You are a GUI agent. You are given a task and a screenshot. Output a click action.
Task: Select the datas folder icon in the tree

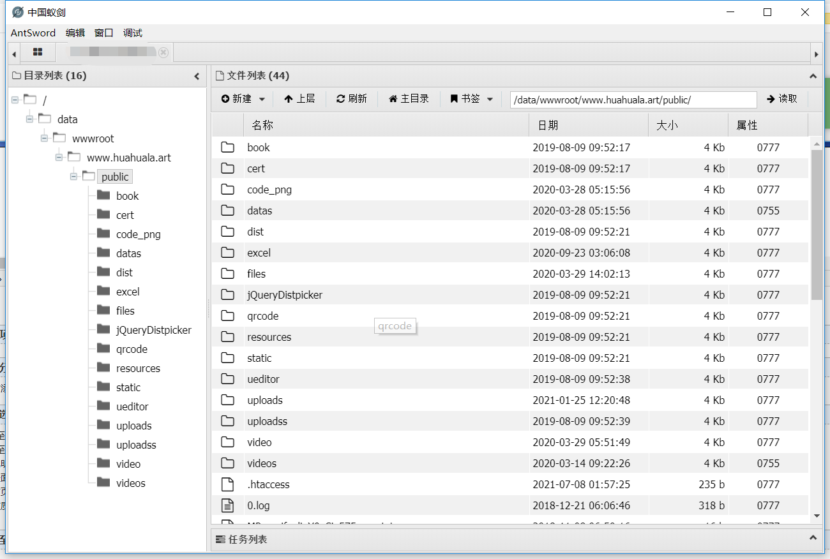(x=104, y=253)
